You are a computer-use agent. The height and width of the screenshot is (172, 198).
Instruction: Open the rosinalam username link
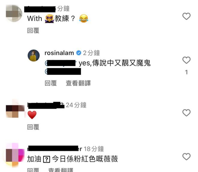[x=59, y=53]
